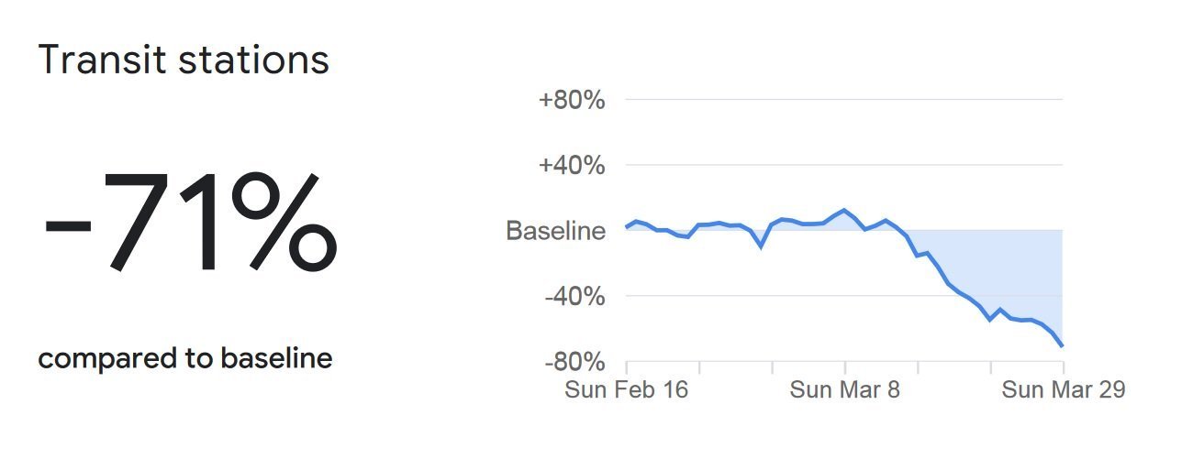Select the Sun Mar 29 date label
Screen dimensions: 1204x470
click(1063, 389)
